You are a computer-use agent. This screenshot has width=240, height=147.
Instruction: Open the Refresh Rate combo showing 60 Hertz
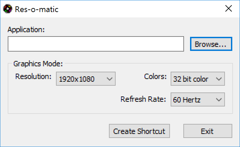coord(198,99)
